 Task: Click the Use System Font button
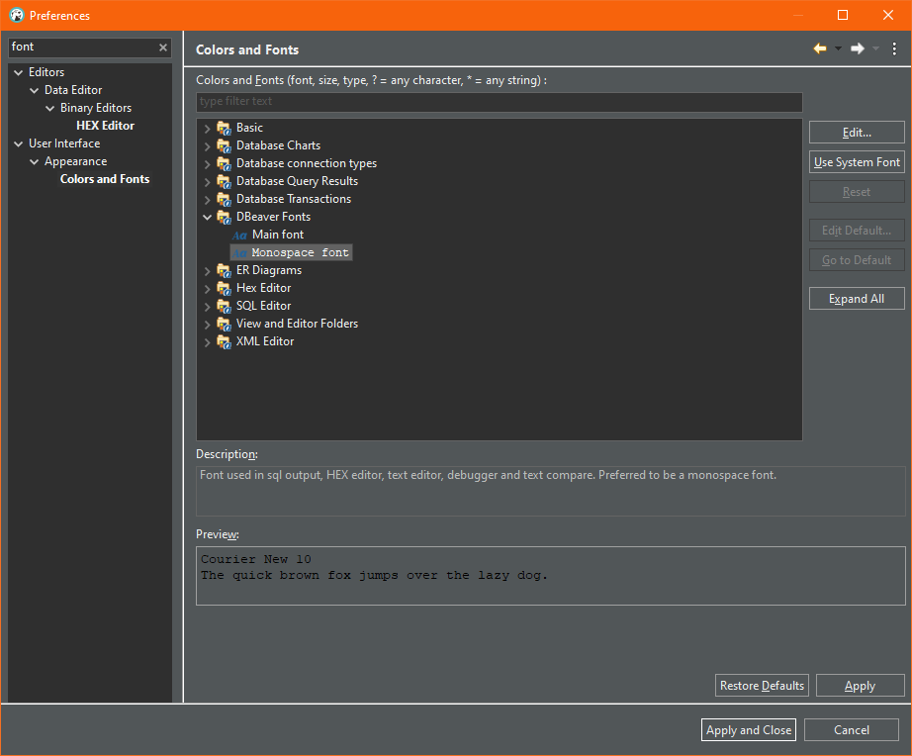click(x=857, y=161)
